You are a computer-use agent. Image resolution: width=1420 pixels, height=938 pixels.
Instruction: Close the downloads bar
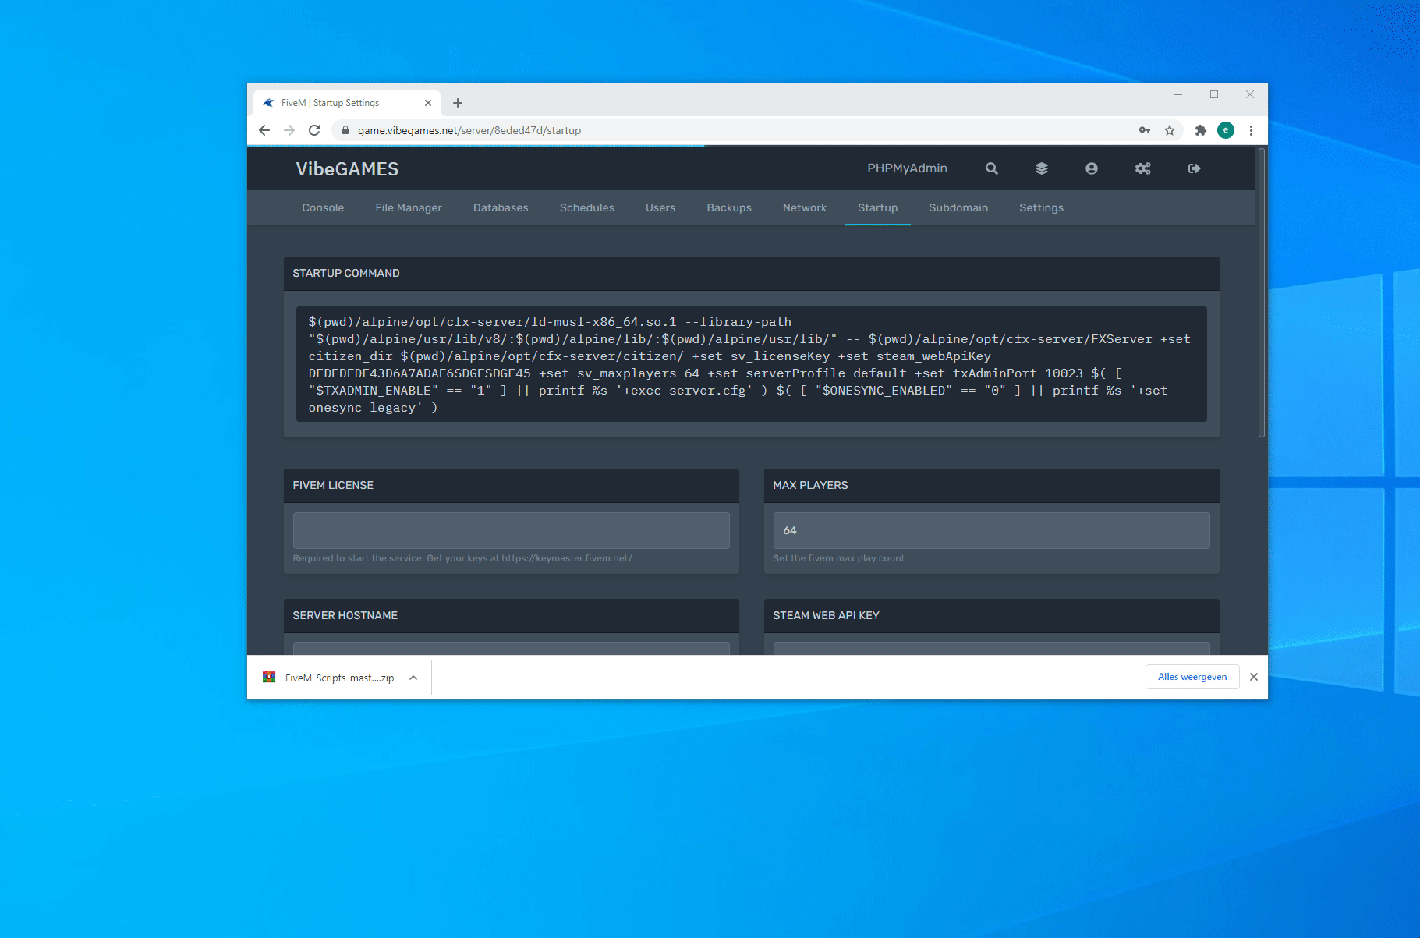pyautogui.click(x=1254, y=677)
